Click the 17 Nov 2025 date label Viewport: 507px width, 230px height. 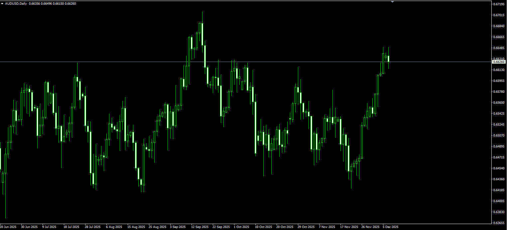click(x=349, y=227)
